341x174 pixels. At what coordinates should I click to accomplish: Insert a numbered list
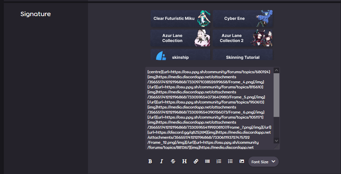219,162
